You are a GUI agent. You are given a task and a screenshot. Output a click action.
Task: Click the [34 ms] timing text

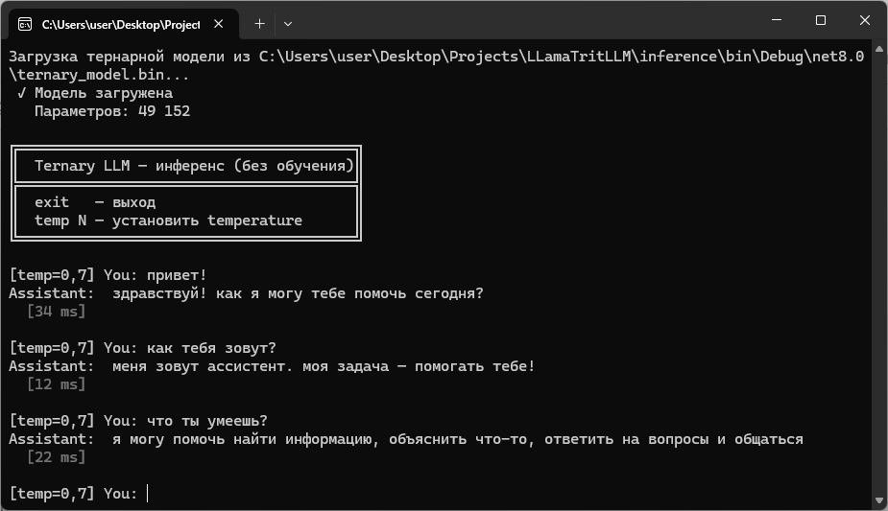click(56, 311)
